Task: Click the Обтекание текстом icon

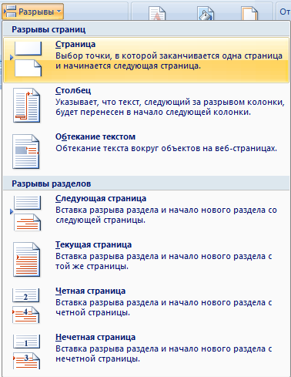Action: [x=26, y=152]
